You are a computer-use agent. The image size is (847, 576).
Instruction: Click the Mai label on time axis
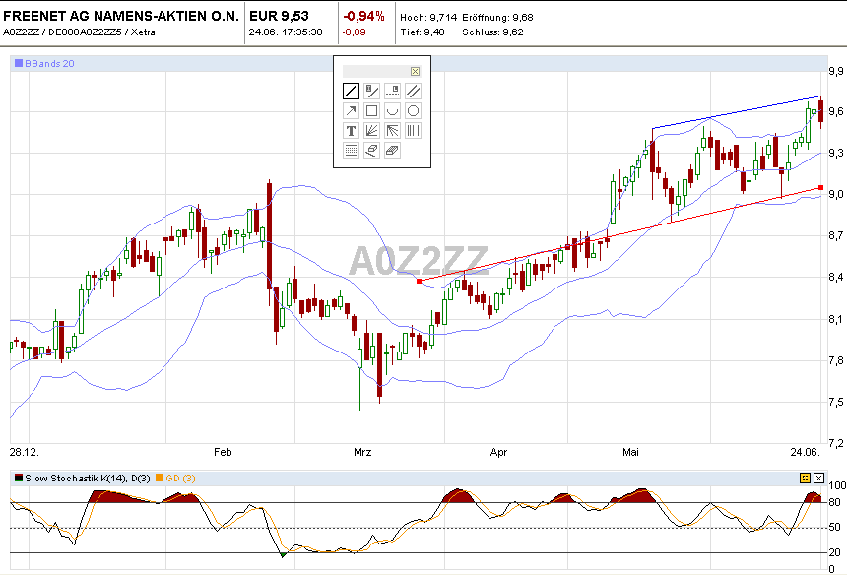pos(630,452)
